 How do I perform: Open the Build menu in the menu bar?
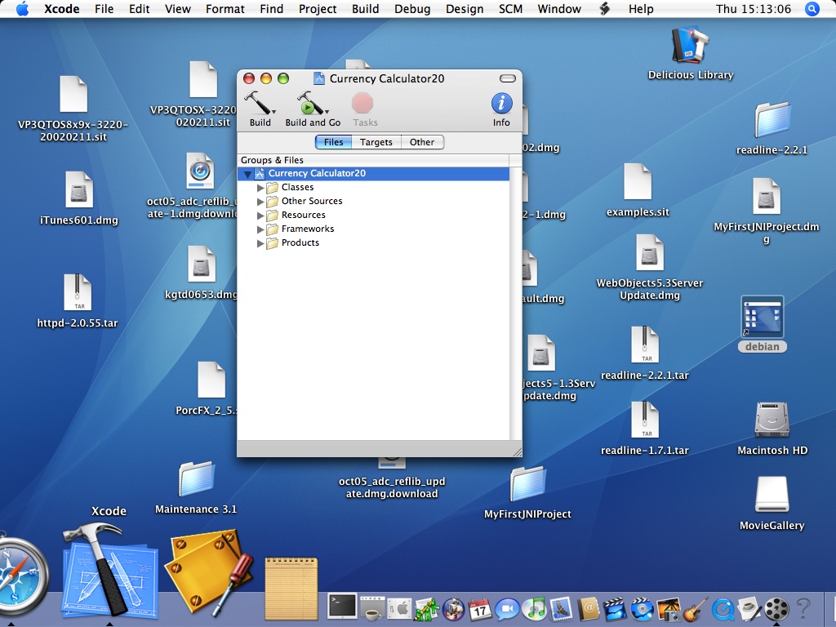pos(365,8)
